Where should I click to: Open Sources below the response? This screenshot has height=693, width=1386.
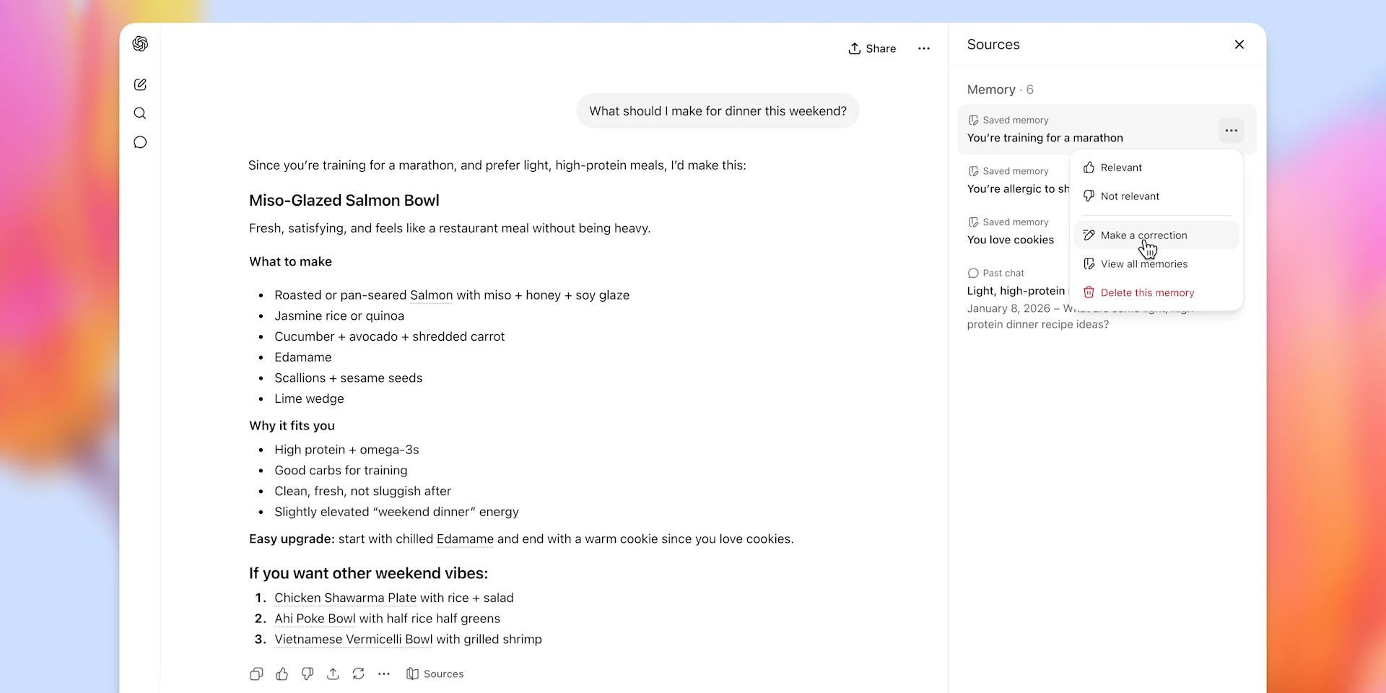pos(435,674)
